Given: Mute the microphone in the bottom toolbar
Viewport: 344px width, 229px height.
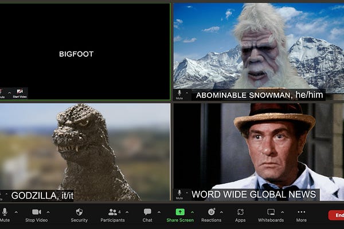Looking at the screenshot, I should 5,215.
